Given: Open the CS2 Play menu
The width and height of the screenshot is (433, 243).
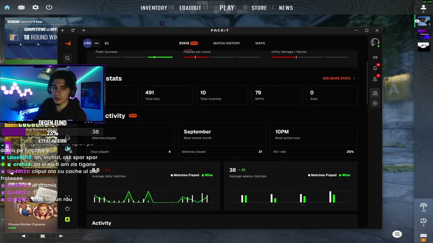Looking at the screenshot, I should click(227, 8).
